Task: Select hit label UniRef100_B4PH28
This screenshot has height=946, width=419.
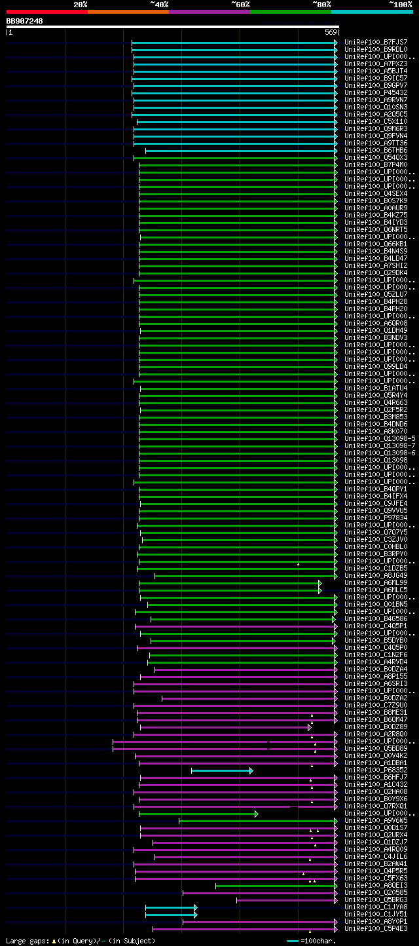Action: click(376, 301)
